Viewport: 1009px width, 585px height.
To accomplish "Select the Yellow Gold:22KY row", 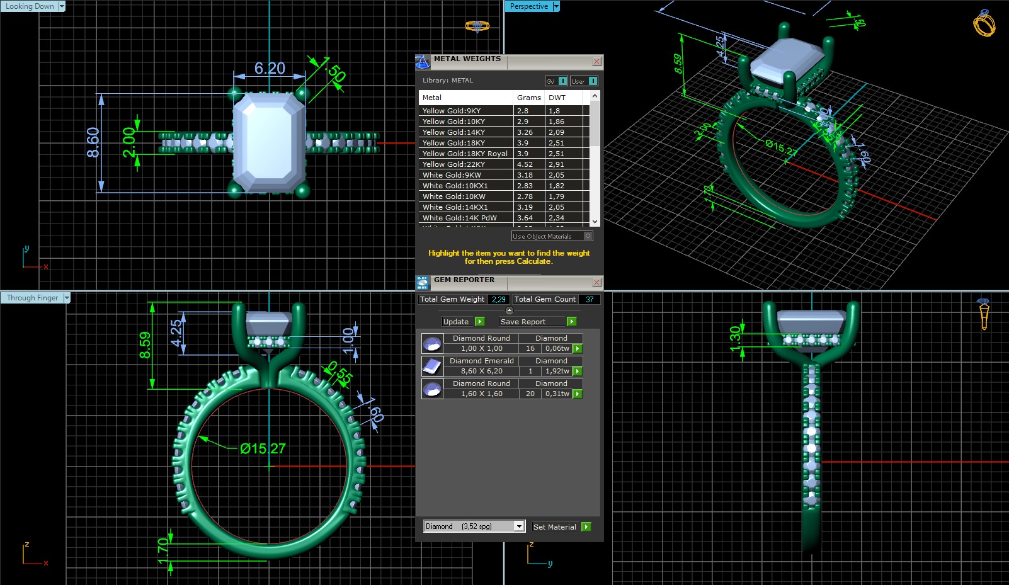I will (x=504, y=164).
